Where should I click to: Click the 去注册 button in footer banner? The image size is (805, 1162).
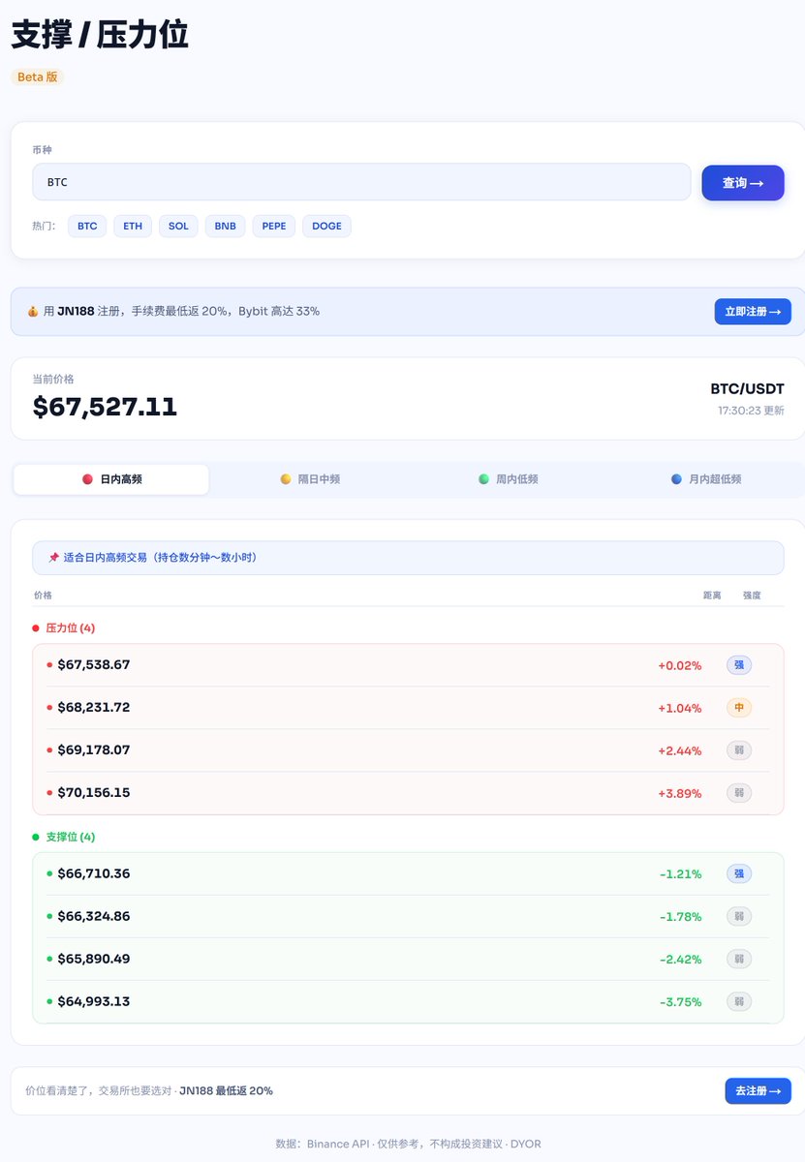pyautogui.click(x=758, y=1091)
